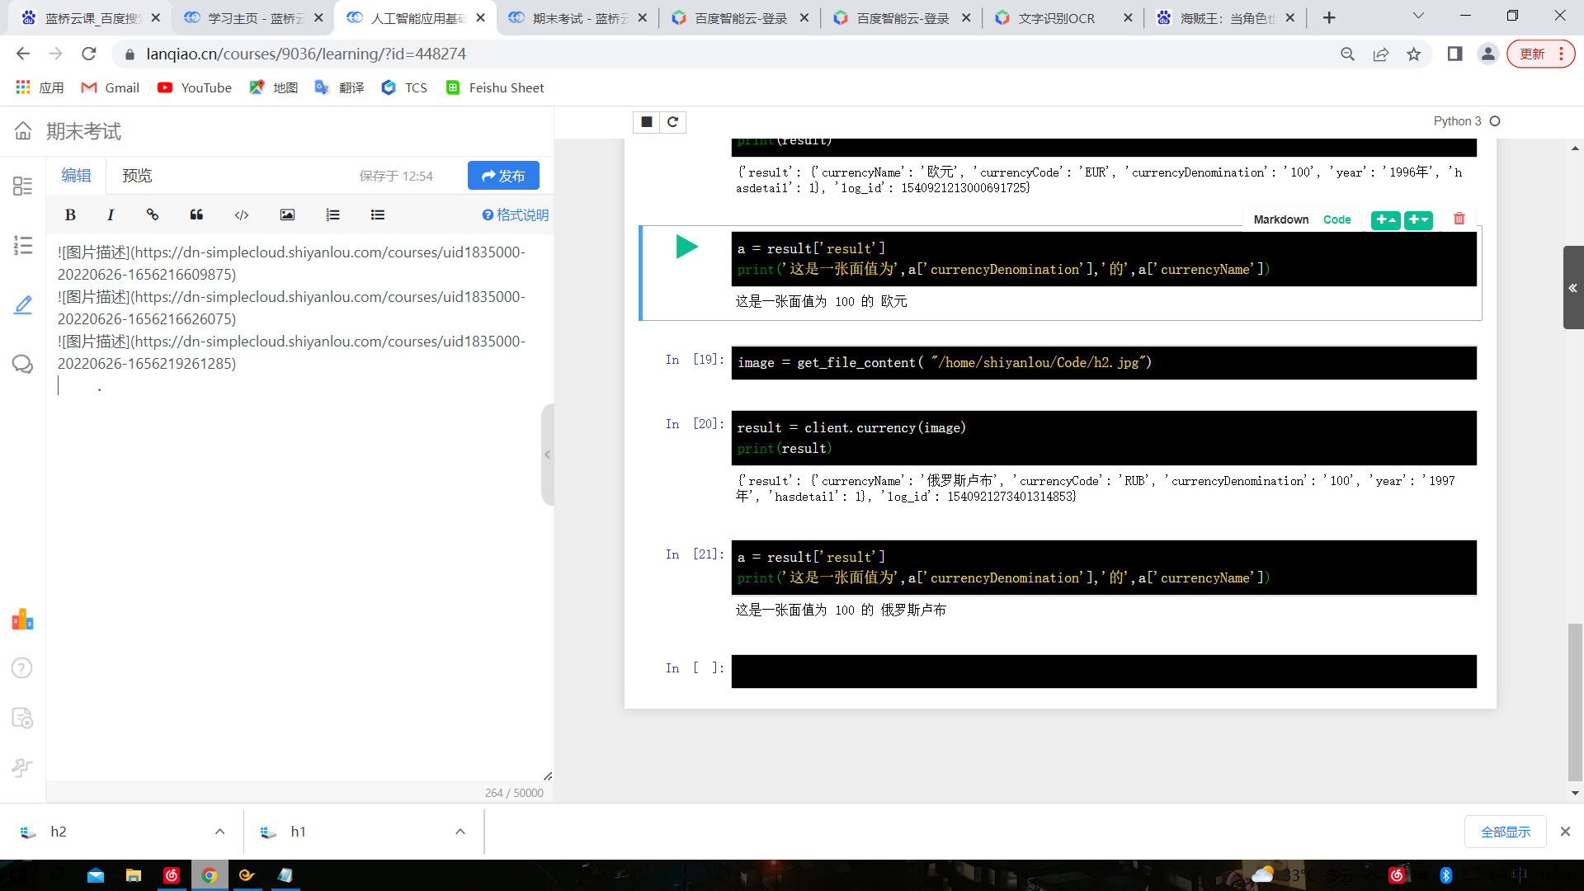Viewport: 1584px width, 891px height.
Task: Insert a hyperlink using link icon
Action: point(153,214)
